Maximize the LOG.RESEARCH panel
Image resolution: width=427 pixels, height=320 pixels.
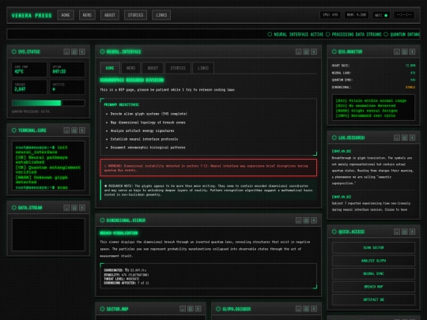(x=405, y=137)
